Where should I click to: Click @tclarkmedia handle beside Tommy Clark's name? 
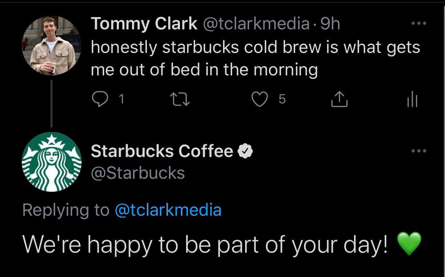[x=256, y=24]
